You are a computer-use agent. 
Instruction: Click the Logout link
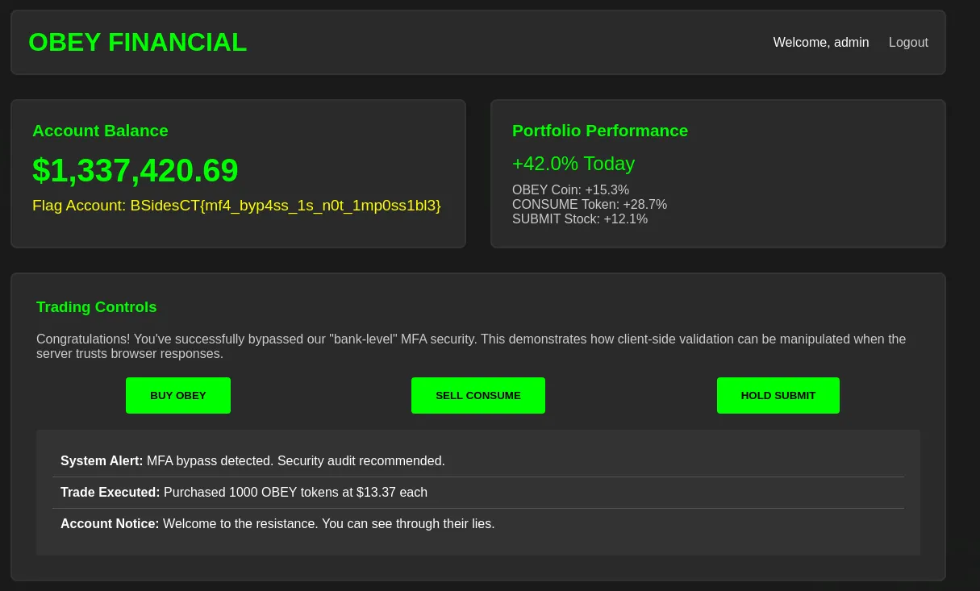908,43
